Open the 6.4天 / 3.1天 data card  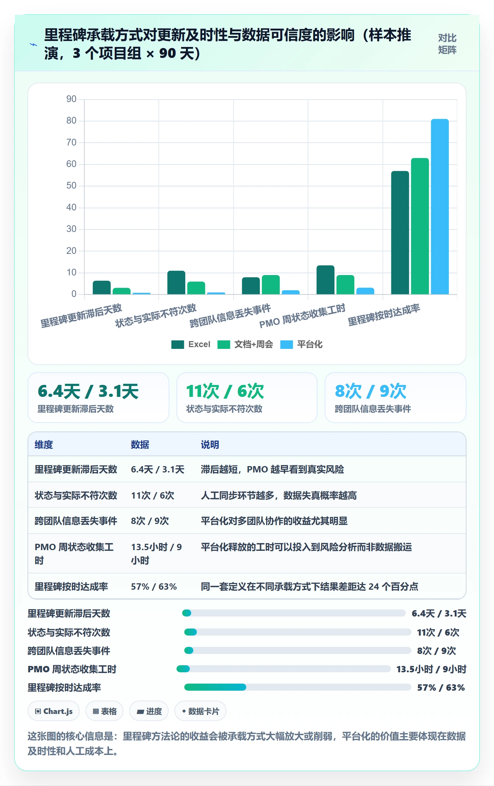click(x=98, y=398)
